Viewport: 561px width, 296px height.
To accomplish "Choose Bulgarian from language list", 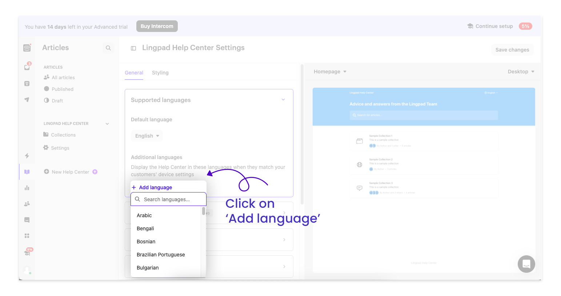I will point(148,268).
